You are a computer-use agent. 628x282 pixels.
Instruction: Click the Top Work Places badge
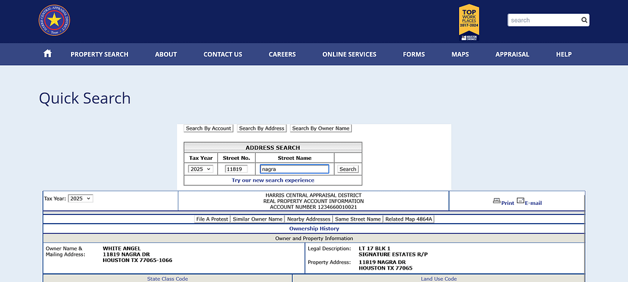(x=468, y=23)
